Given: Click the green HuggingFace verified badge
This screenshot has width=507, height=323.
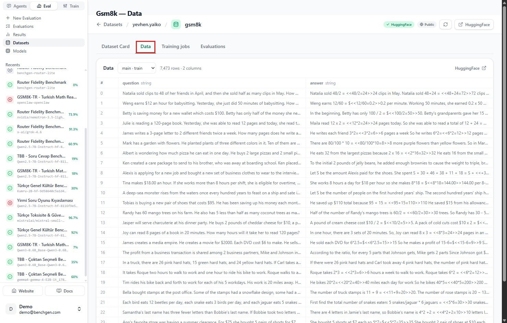Looking at the screenshot, I should pyautogui.click(x=399, y=25).
